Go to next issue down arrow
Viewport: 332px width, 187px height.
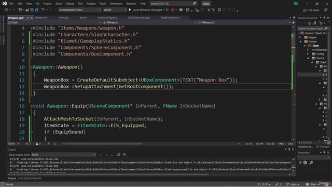pos(55,144)
